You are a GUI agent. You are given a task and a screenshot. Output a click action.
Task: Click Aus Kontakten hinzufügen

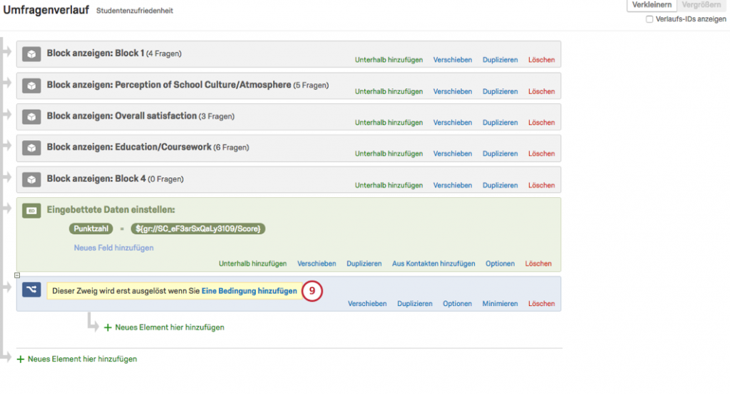[433, 263]
